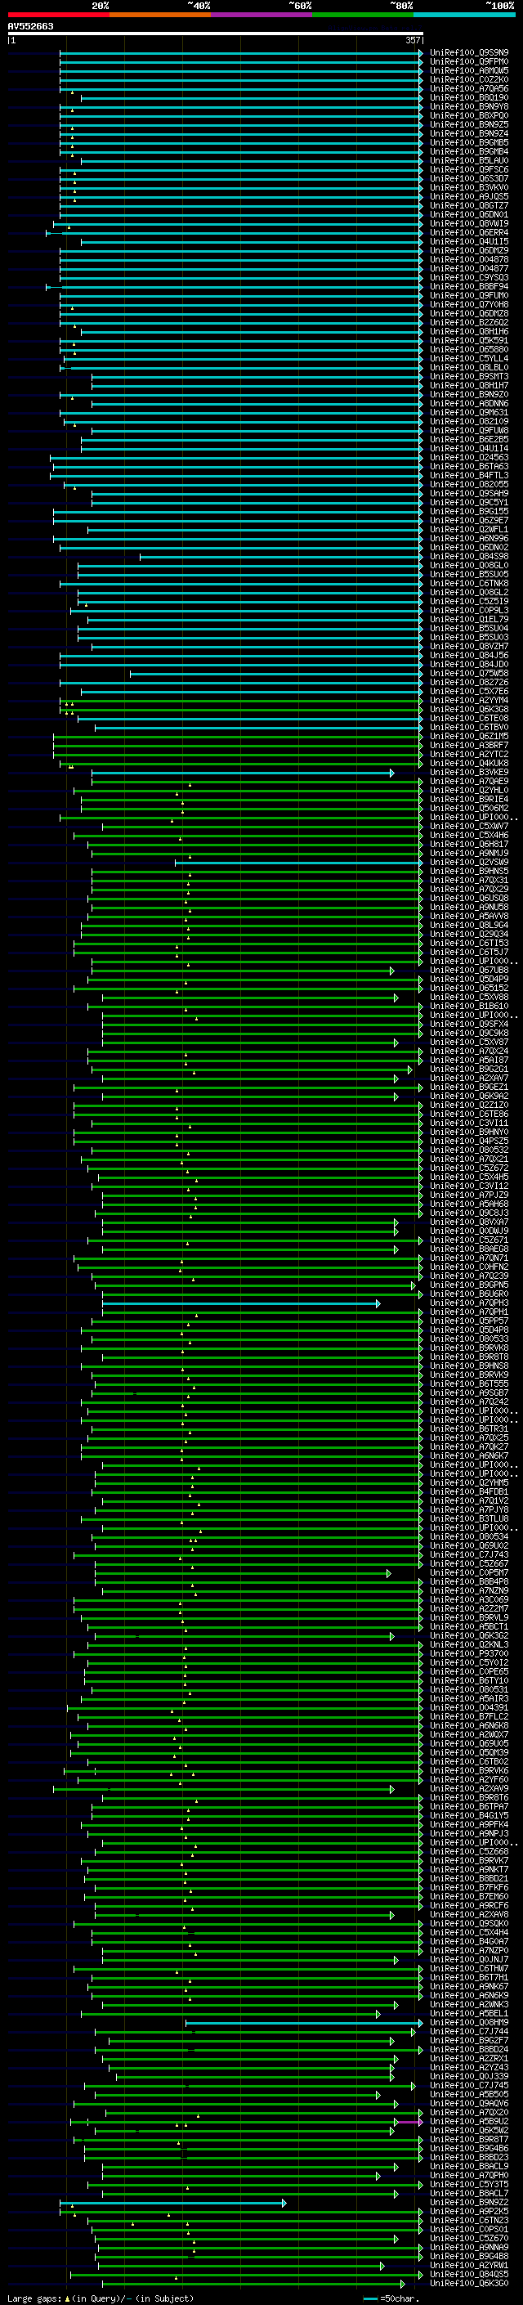Select label UniRef100_C9YSQ3
This screenshot has width=523, height=2305.
(469, 277)
